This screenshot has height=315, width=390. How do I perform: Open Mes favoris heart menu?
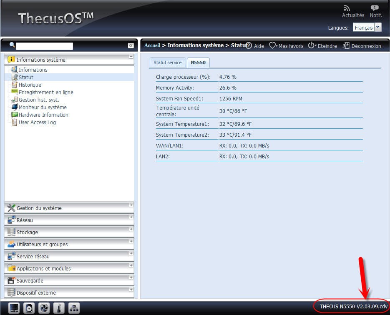(273, 46)
